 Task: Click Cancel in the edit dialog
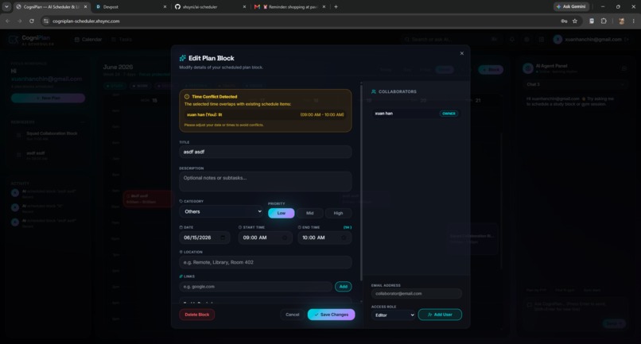pos(293,315)
